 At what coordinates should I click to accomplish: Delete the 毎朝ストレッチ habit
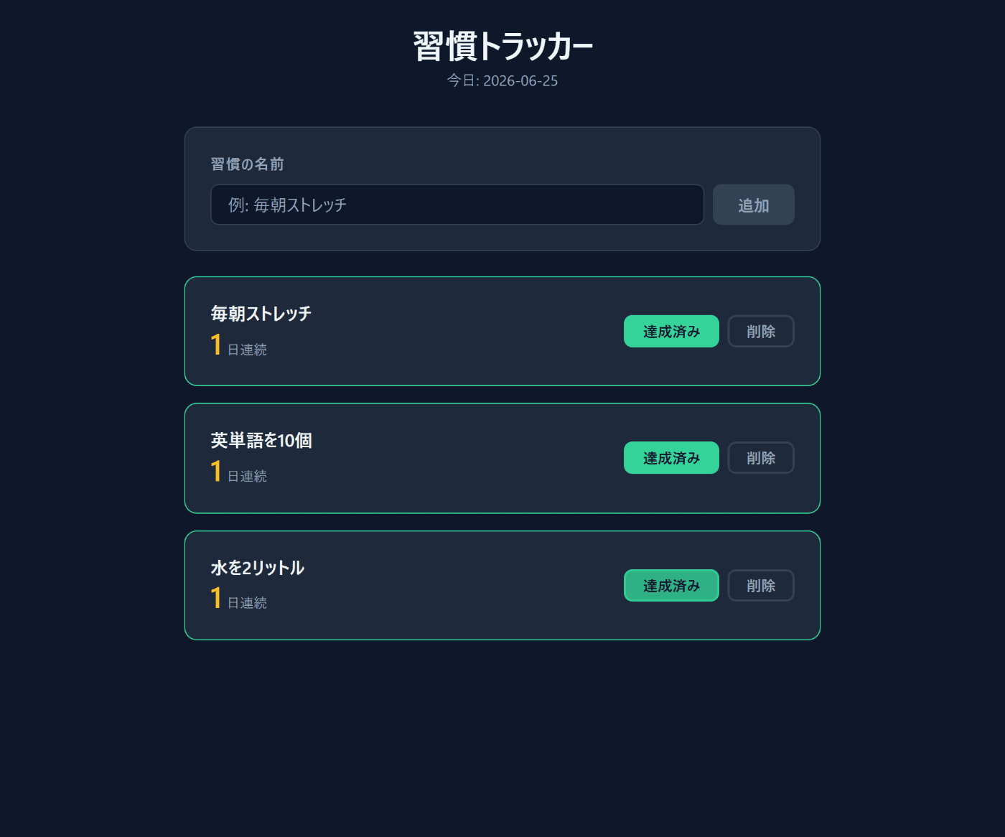pos(761,331)
